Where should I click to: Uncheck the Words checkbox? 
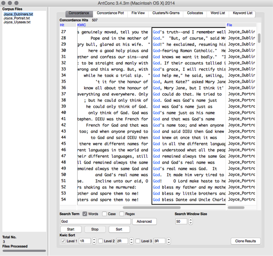(85, 214)
